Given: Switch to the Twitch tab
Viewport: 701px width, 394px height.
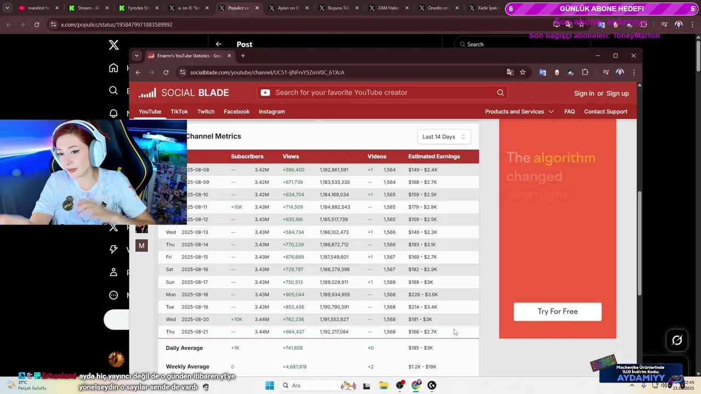Looking at the screenshot, I should [206, 112].
